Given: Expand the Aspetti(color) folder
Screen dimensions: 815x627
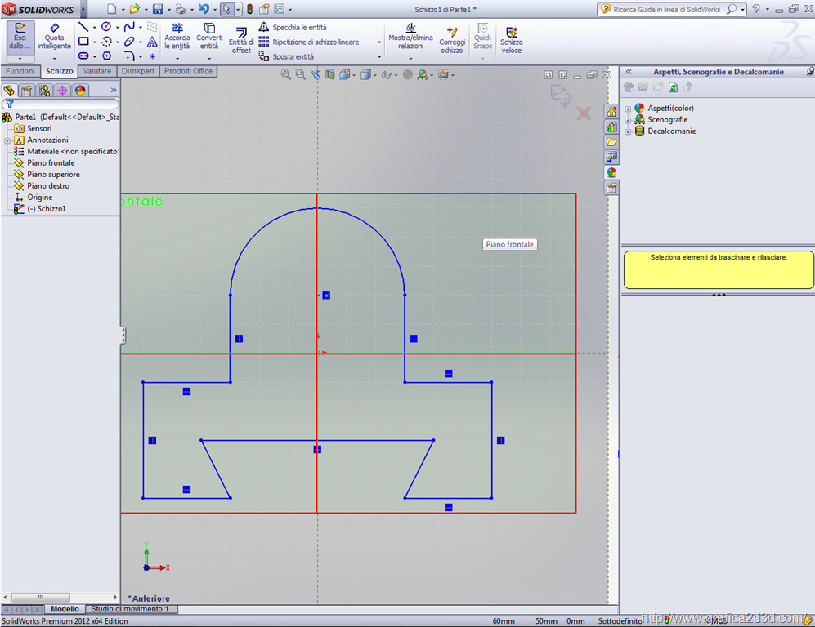Looking at the screenshot, I should tap(628, 109).
